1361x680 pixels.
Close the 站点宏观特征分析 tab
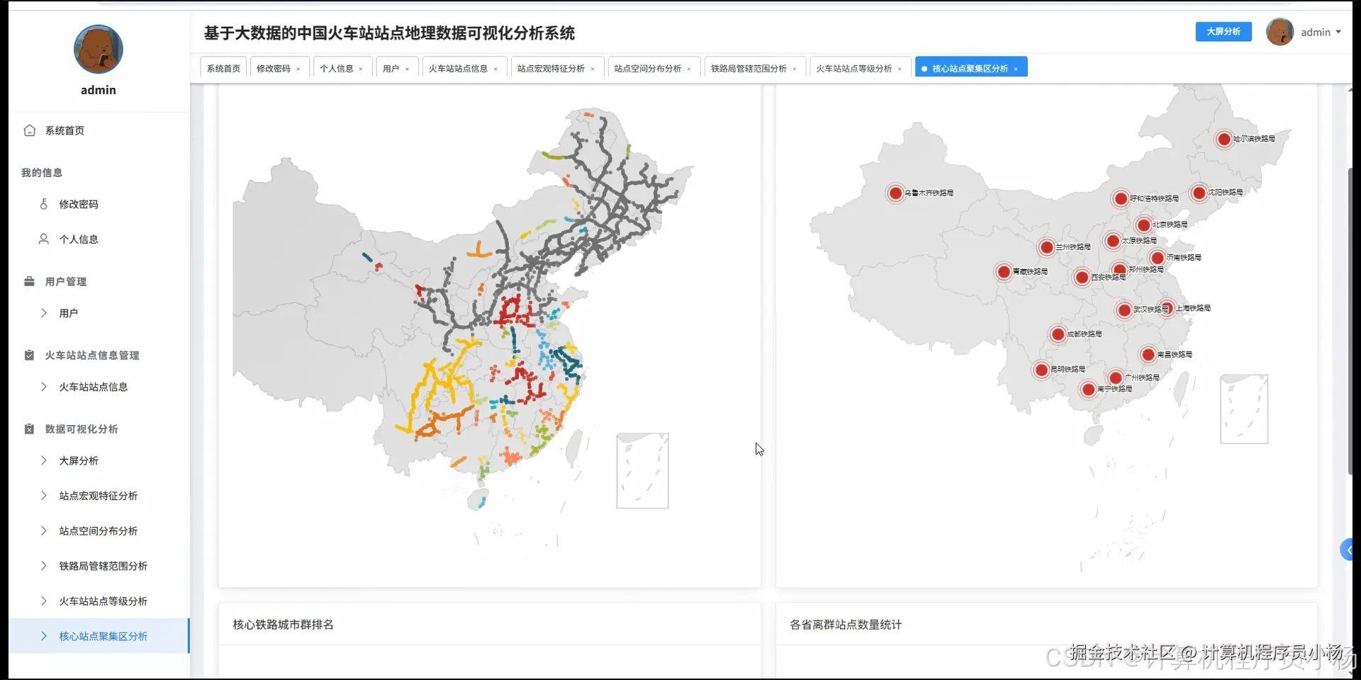(593, 69)
